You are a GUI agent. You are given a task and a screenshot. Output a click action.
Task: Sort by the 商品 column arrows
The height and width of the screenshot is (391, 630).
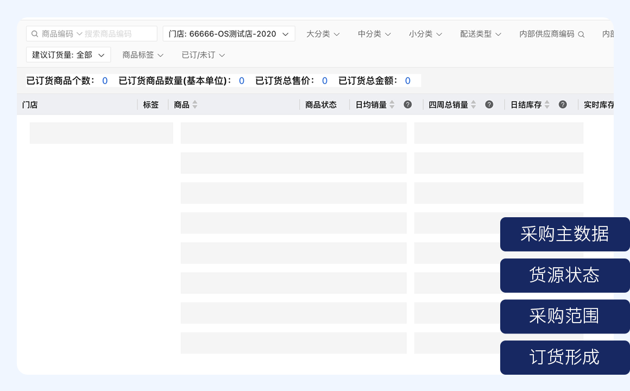pyautogui.click(x=195, y=105)
